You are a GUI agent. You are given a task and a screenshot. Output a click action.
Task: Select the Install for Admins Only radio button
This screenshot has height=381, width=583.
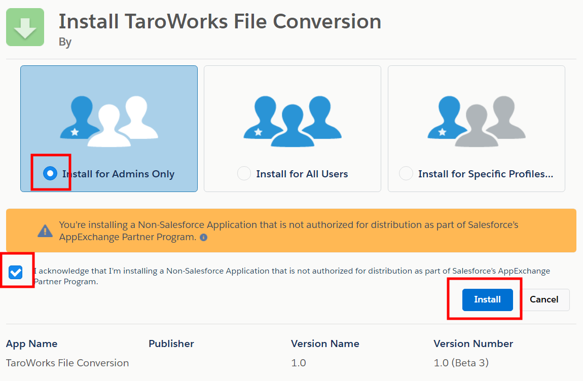50,174
